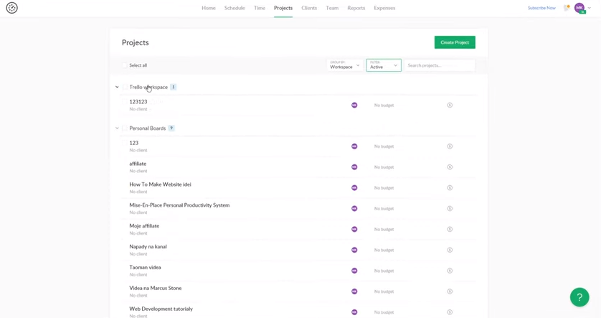Collapse the Trello workspace group chevron
601x318 pixels.
click(x=117, y=88)
